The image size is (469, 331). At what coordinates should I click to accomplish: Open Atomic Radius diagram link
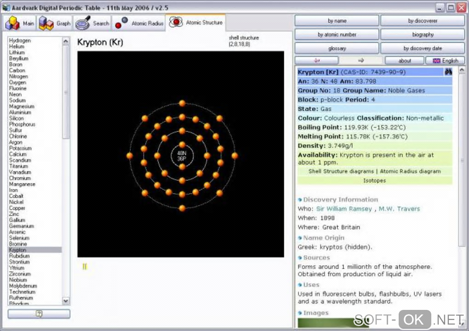coord(410,171)
